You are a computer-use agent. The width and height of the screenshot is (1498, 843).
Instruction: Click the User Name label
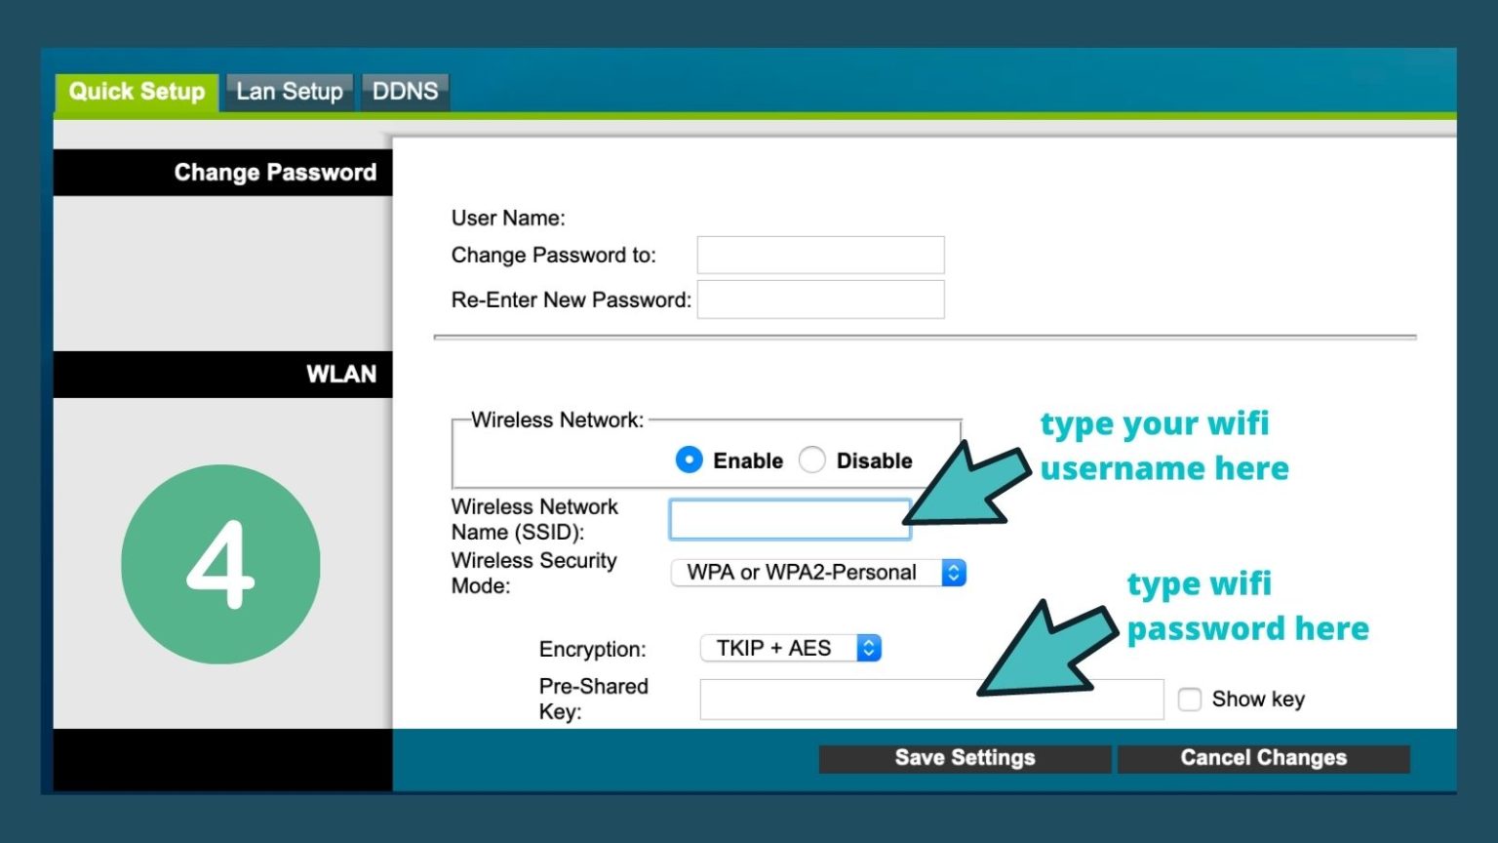click(x=508, y=219)
